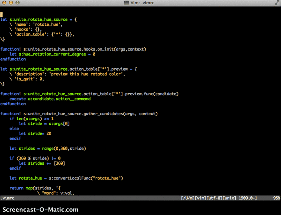Click '[utf-8]' encoding in status line
This screenshot has height=215, width=281.
(x=214, y=198)
